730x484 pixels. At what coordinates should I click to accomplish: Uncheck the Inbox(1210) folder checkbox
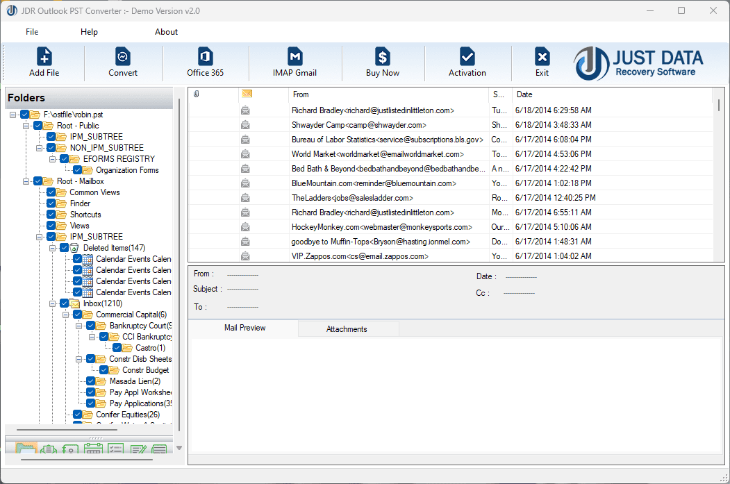point(63,303)
